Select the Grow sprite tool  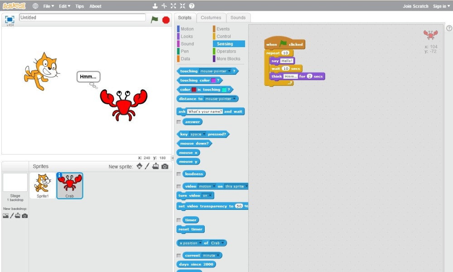173,6
